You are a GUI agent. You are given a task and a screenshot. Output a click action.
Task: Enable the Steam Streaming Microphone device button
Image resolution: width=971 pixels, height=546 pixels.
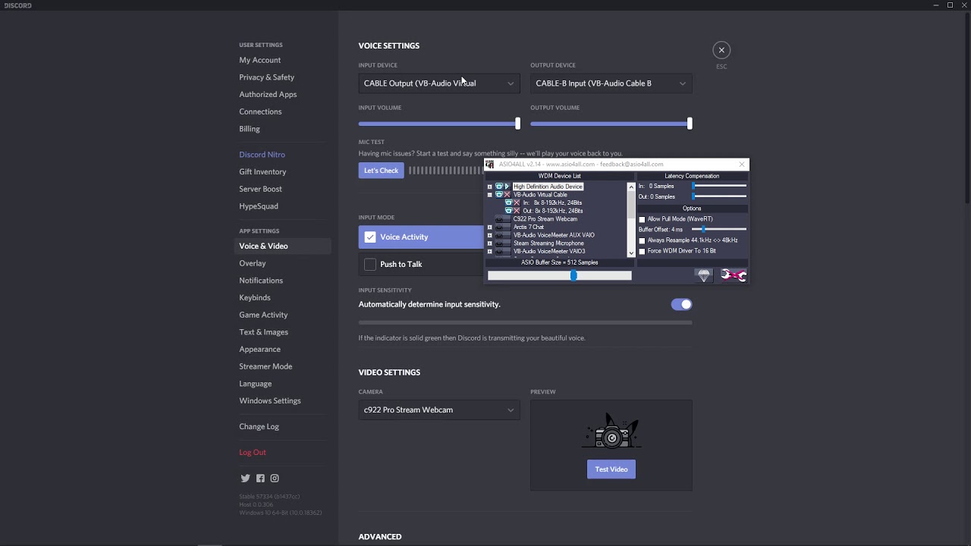click(x=503, y=243)
